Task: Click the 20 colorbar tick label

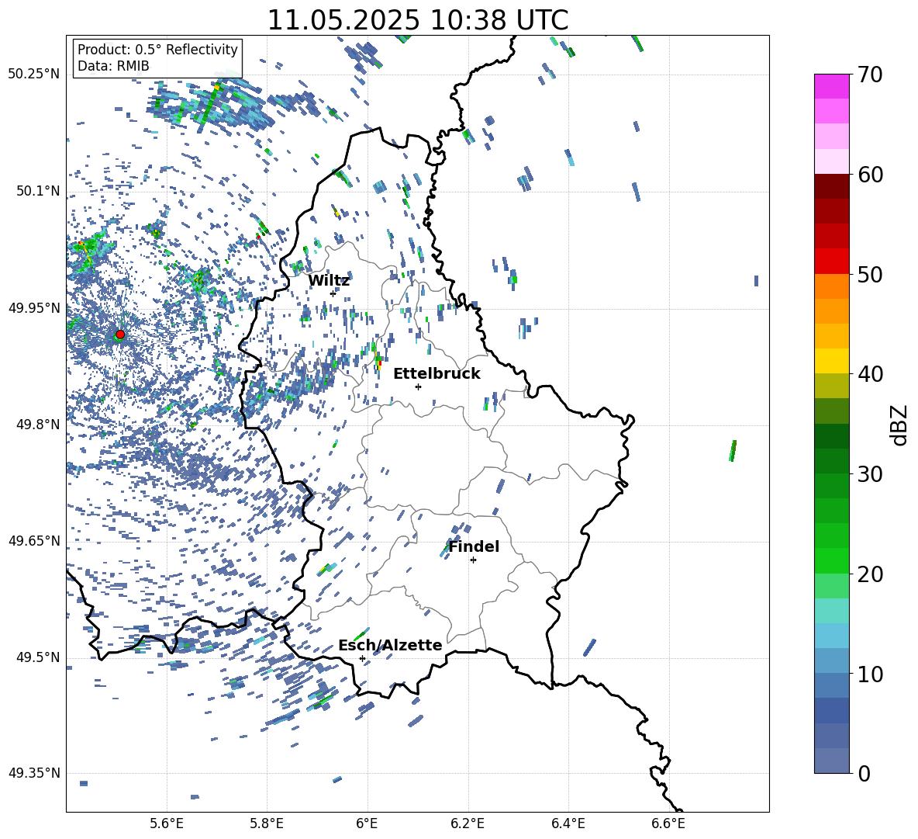Action: [870, 574]
